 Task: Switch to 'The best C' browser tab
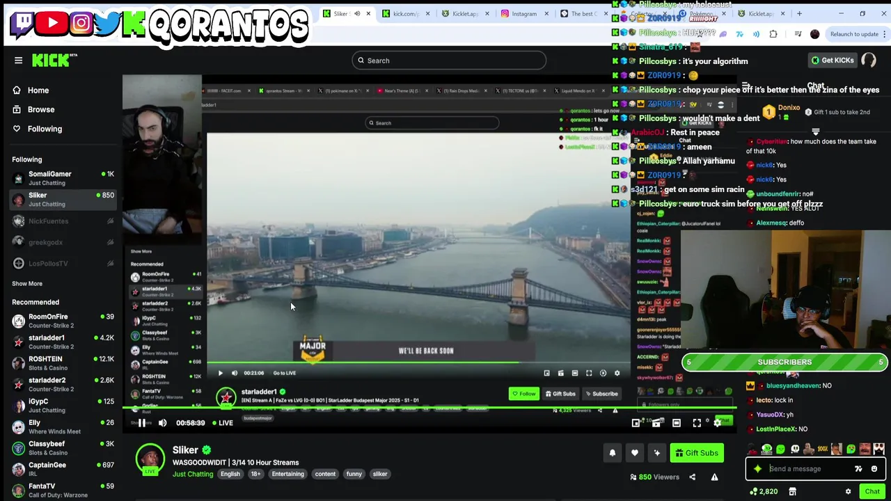pyautogui.click(x=583, y=13)
